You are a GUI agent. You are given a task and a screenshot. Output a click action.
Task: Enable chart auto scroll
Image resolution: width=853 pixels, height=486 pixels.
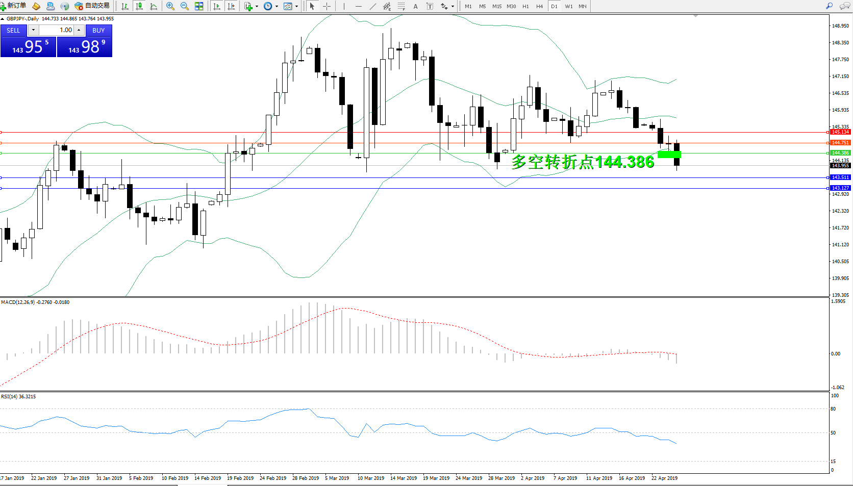217,6
